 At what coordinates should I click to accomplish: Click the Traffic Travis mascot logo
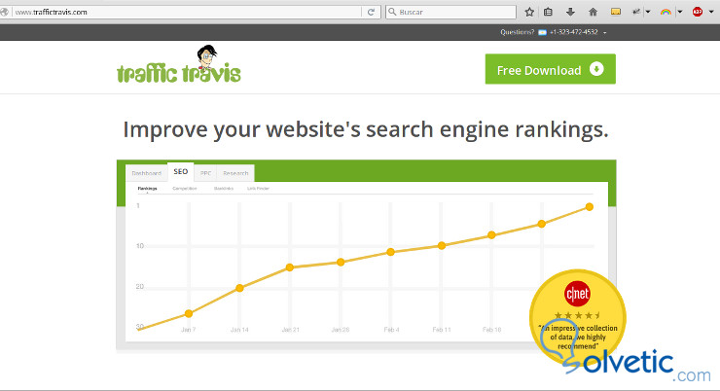[x=179, y=65]
